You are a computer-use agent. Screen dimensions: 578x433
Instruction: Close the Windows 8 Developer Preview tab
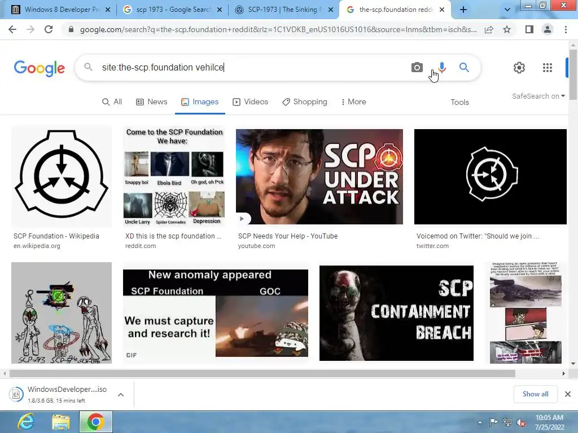(108, 10)
